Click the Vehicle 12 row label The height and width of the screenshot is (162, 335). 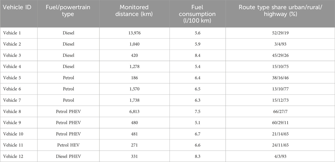point(13,156)
